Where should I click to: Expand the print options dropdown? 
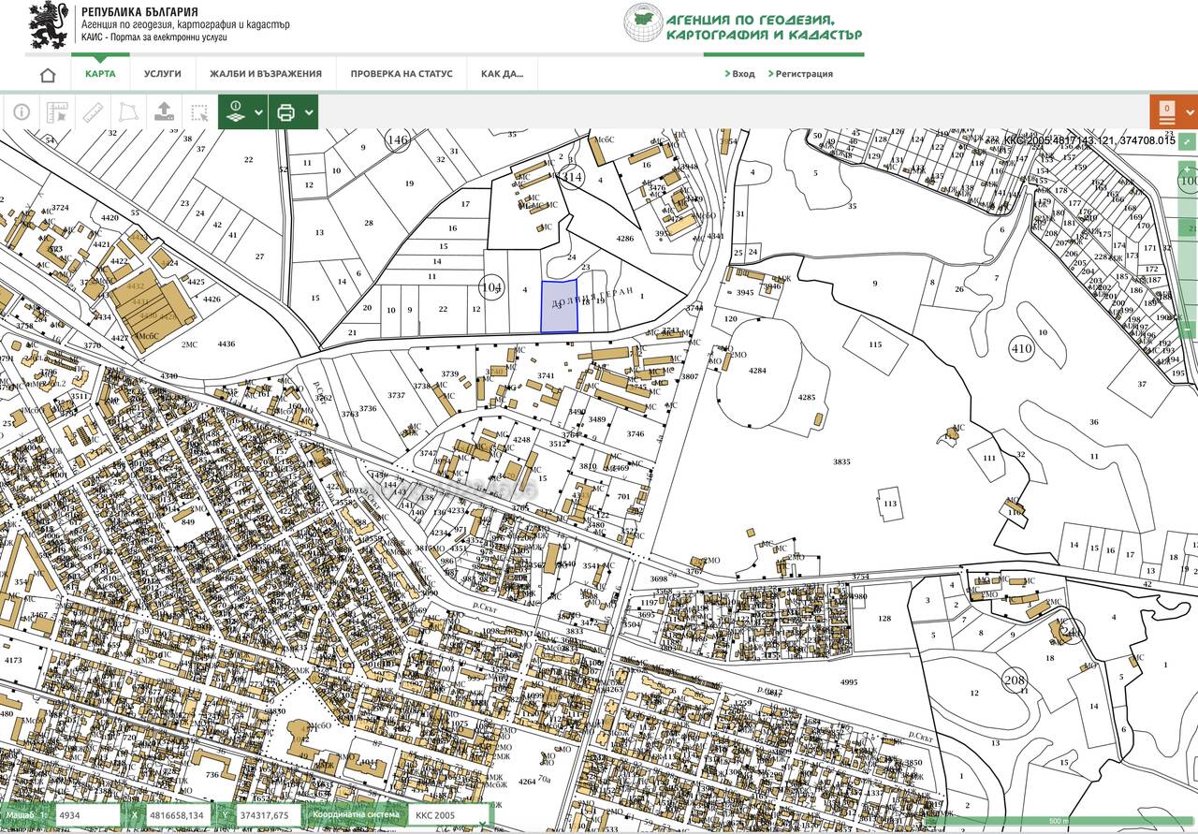[293, 112]
